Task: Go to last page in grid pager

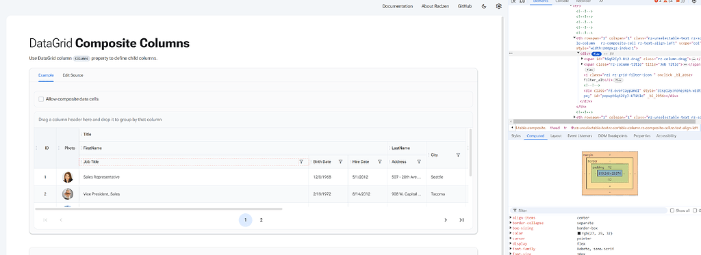Action: 461,219
